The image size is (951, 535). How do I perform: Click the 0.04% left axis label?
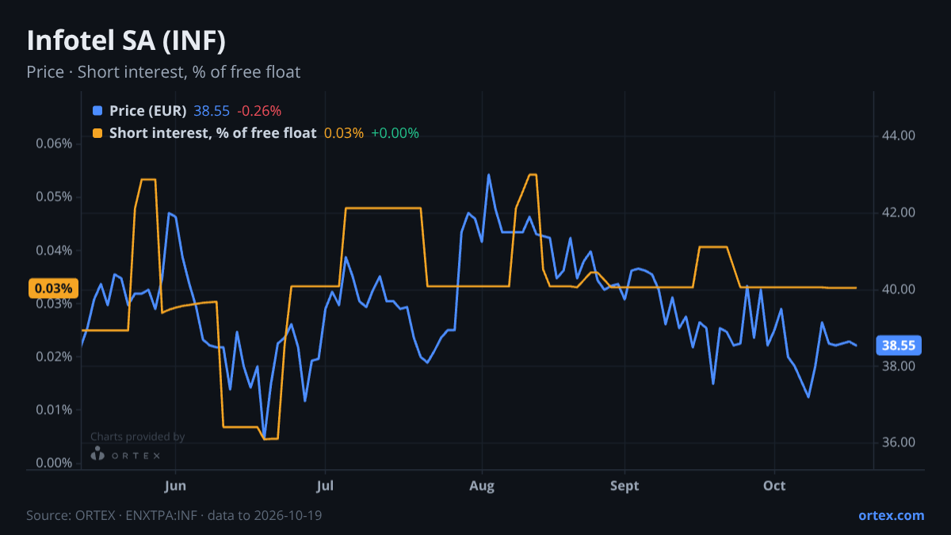(x=55, y=250)
